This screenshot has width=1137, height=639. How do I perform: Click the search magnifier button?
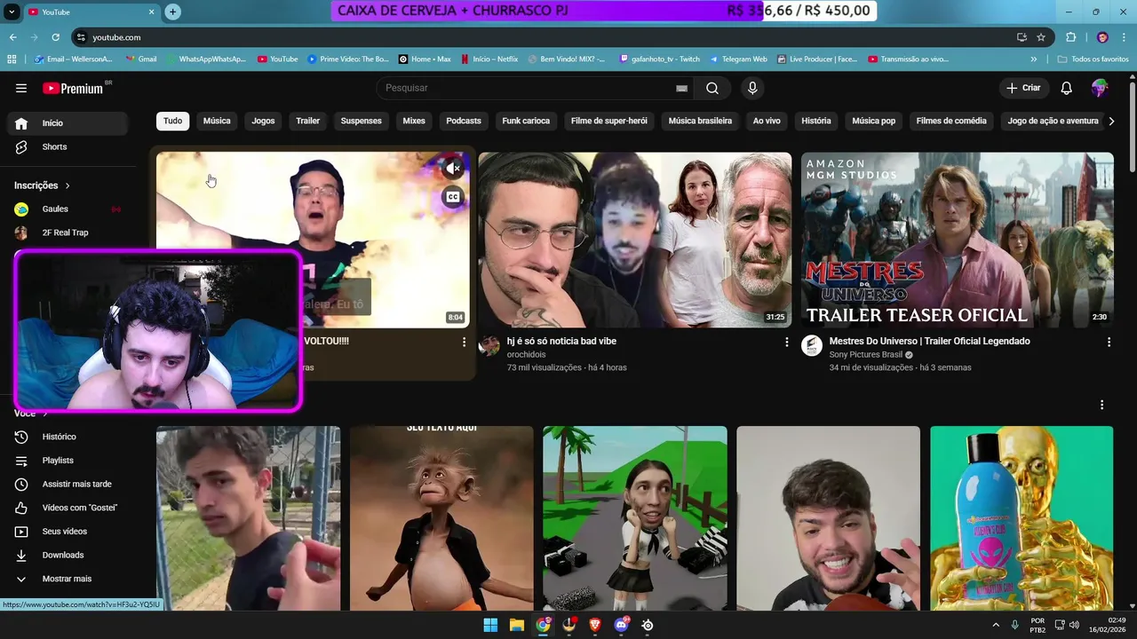[712, 88]
